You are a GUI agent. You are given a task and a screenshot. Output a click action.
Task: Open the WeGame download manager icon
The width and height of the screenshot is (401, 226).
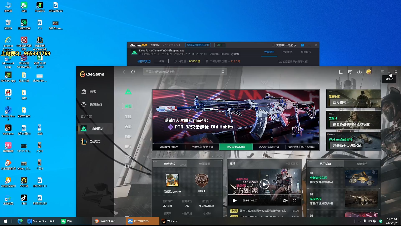click(x=359, y=72)
